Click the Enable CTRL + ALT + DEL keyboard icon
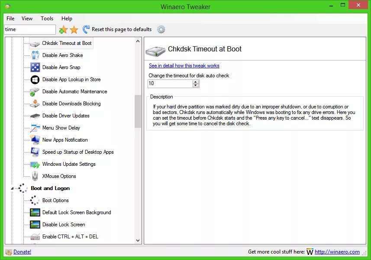The image size is (371, 260). (35, 237)
